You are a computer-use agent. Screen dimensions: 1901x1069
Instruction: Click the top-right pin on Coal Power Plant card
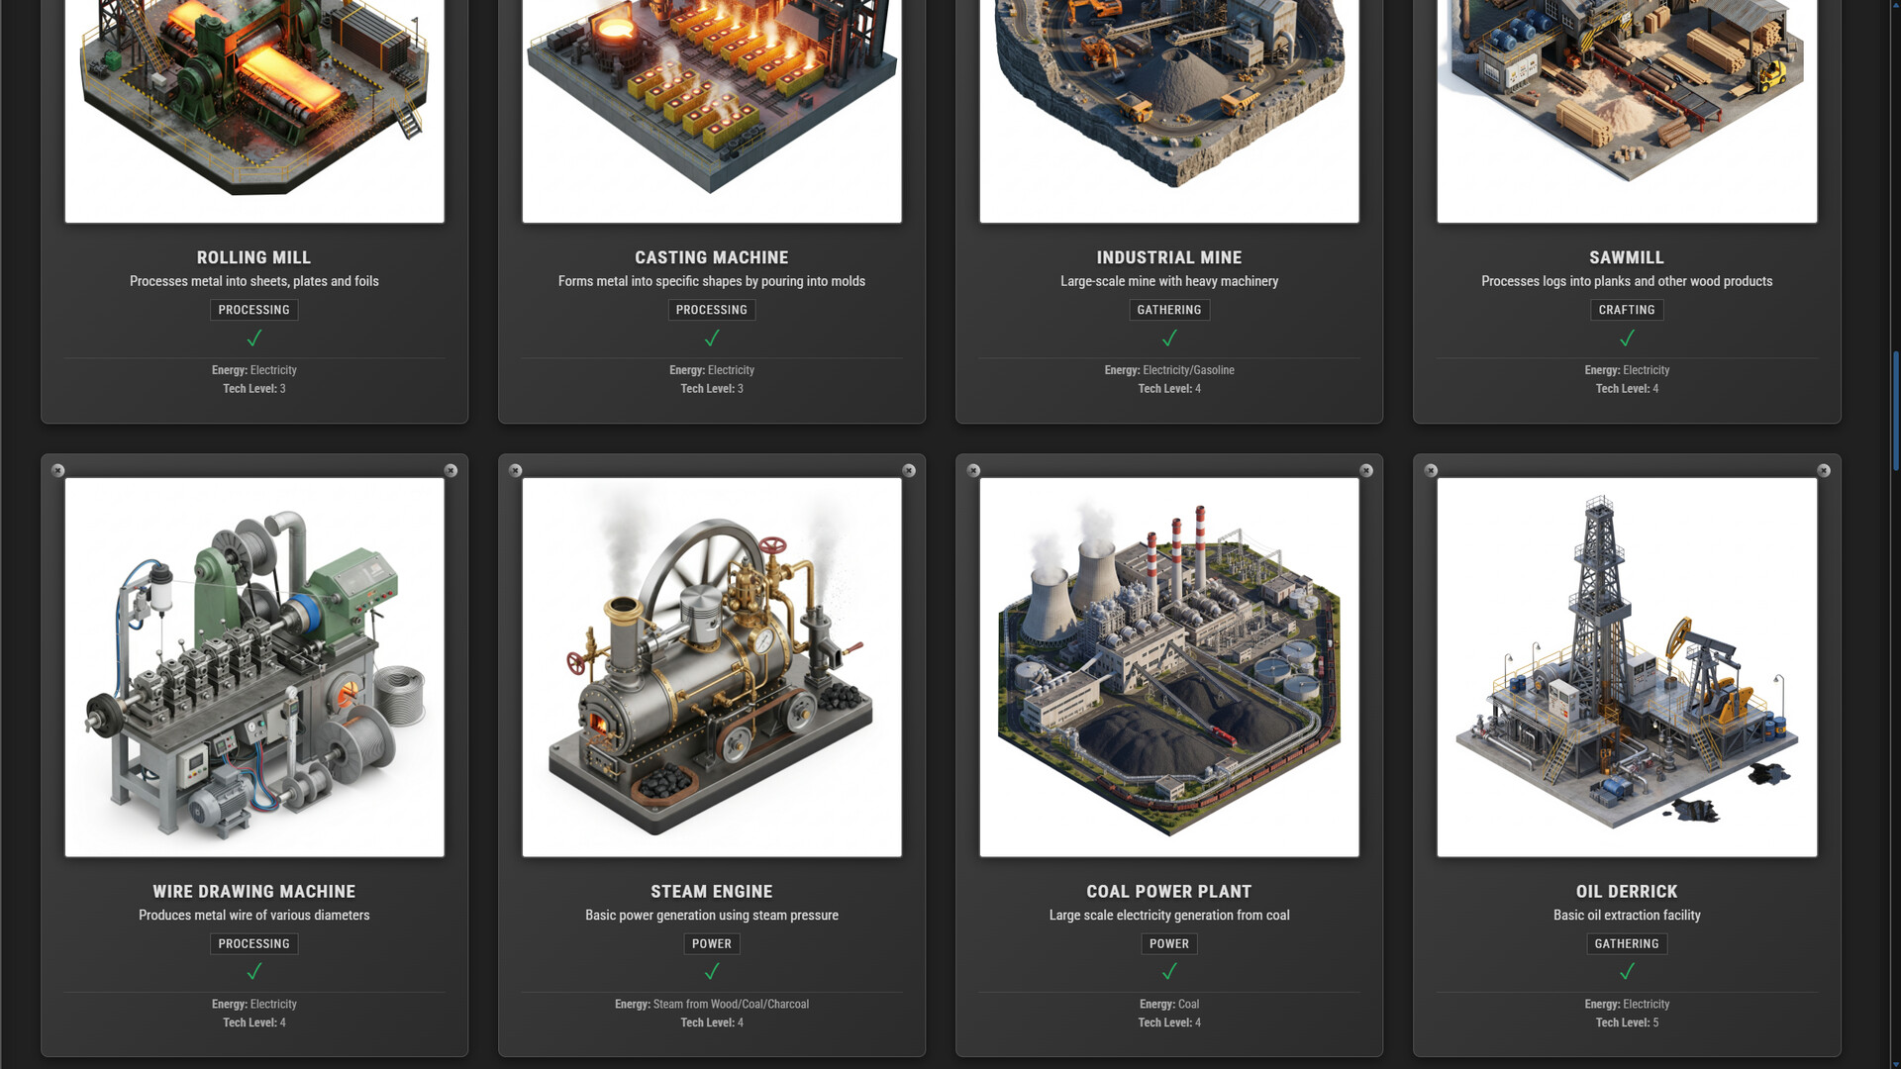[1365, 470]
